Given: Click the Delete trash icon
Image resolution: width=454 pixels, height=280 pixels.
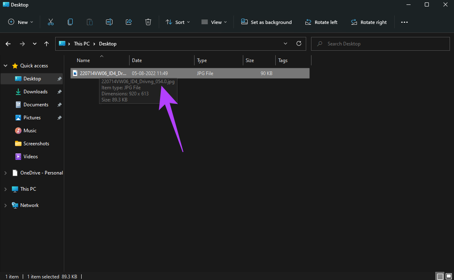Looking at the screenshot, I should (x=148, y=22).
